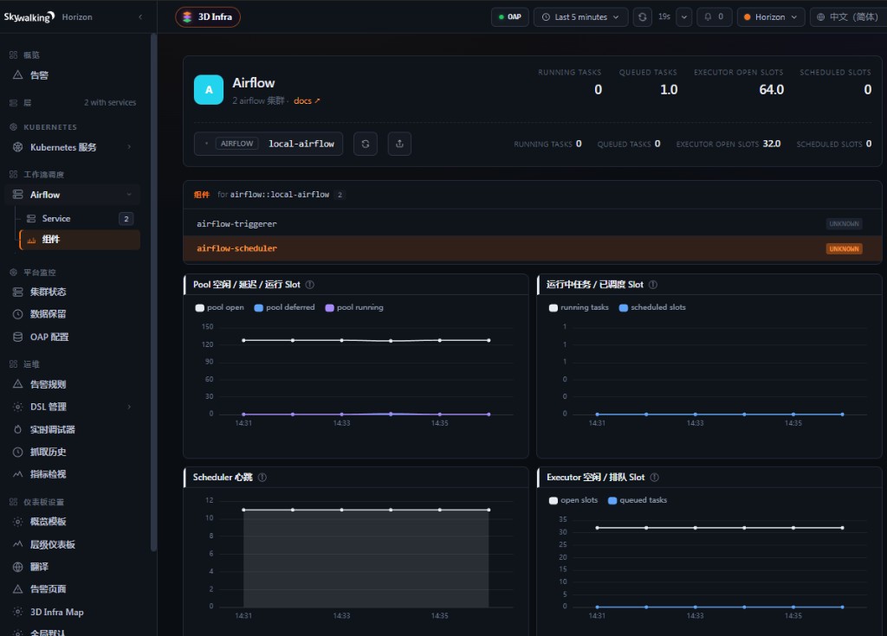The height and width of the screenshot is (636, 887).
Task: Click the Kubernetes wheel icon beside Kubernetes 服务
Action: click(x=18, y=147)
